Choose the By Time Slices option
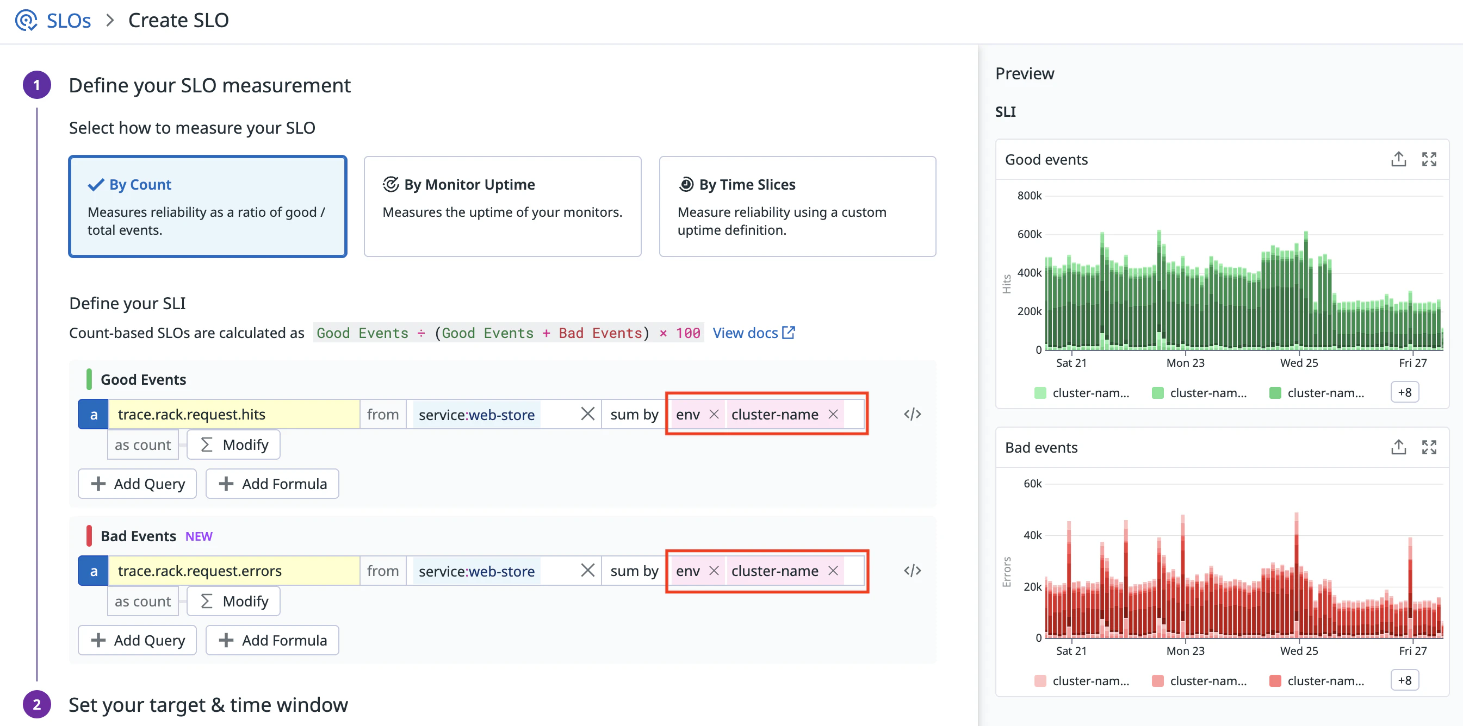This screenshot has height=726, width=1463. [797, 206]
